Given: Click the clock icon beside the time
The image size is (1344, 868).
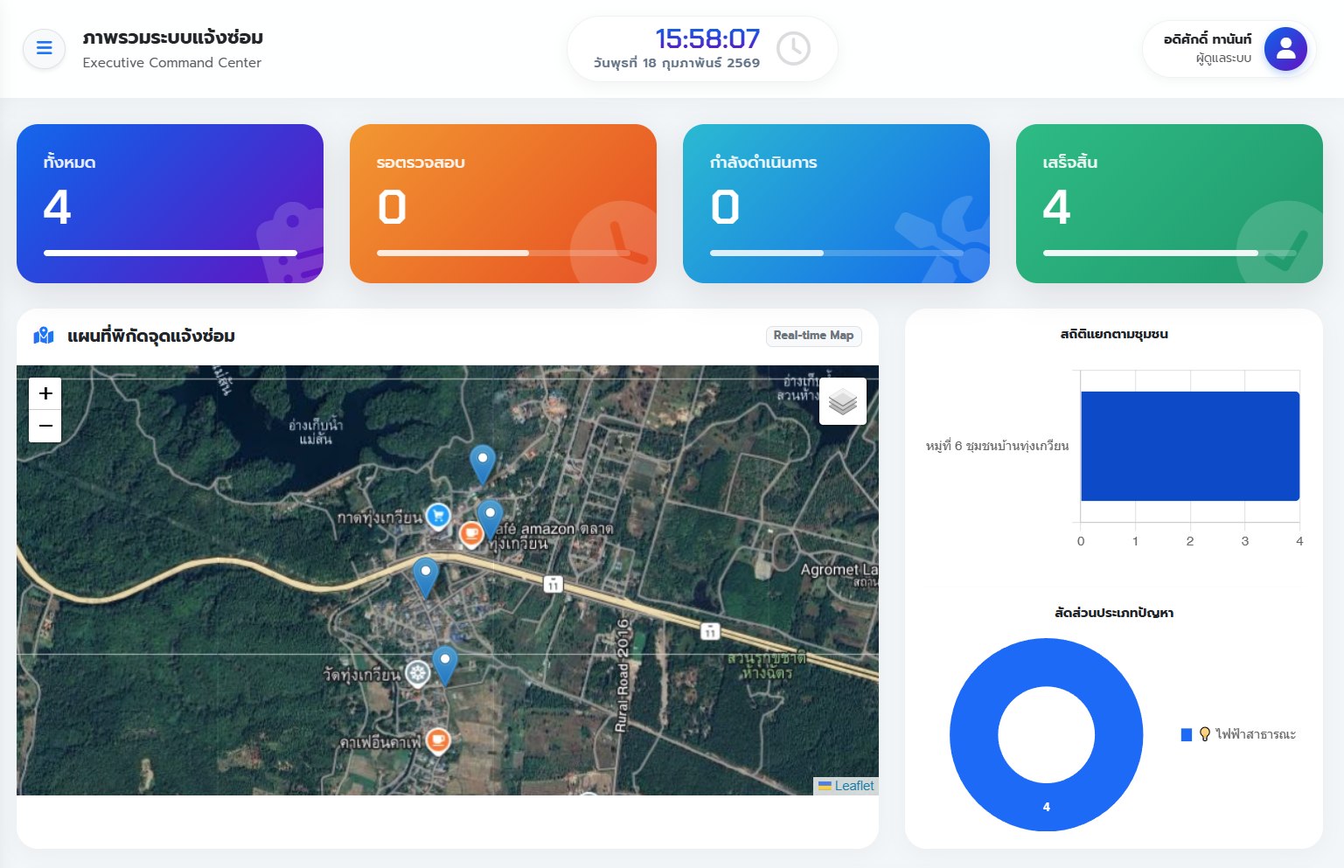Looking at the screenshot, I should click(x=793, y=49).
